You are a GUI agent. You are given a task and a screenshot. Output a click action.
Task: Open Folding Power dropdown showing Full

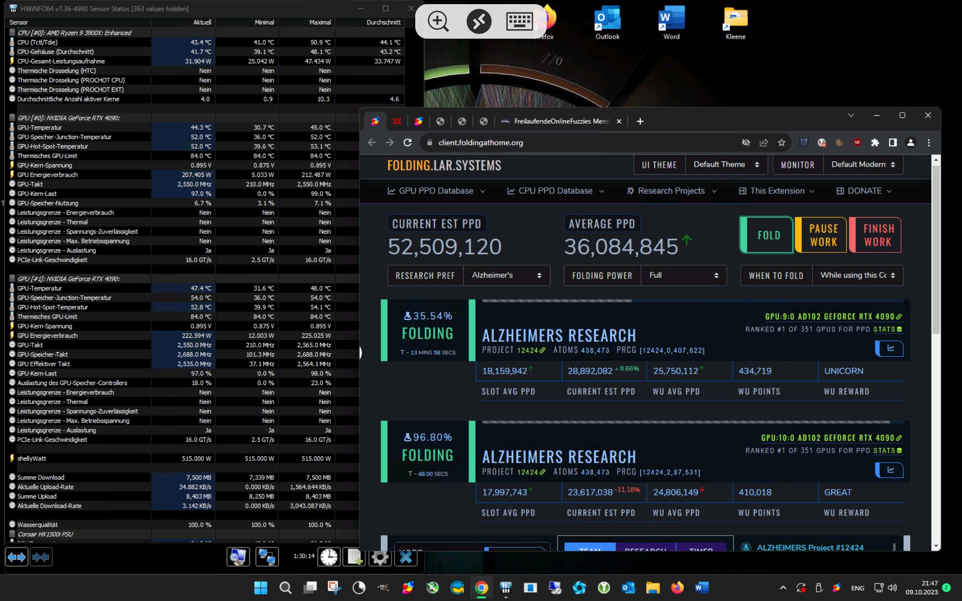[x=683, y=275]
